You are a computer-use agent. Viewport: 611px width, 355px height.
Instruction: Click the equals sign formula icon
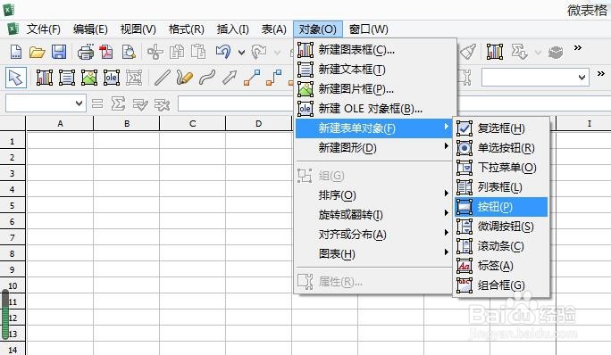pos(97,103)
